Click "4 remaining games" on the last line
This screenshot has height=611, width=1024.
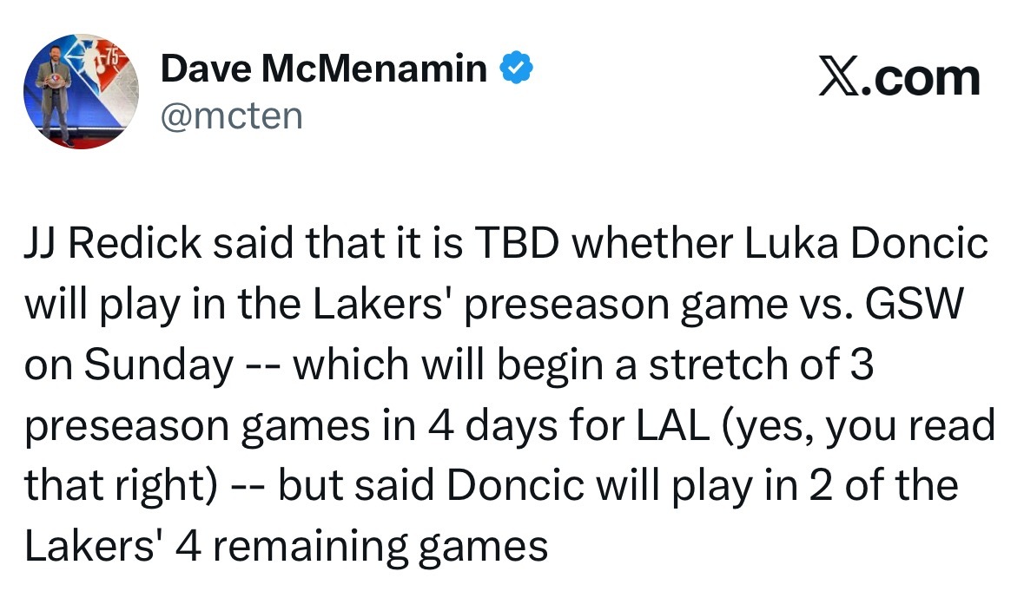(362, 548)
